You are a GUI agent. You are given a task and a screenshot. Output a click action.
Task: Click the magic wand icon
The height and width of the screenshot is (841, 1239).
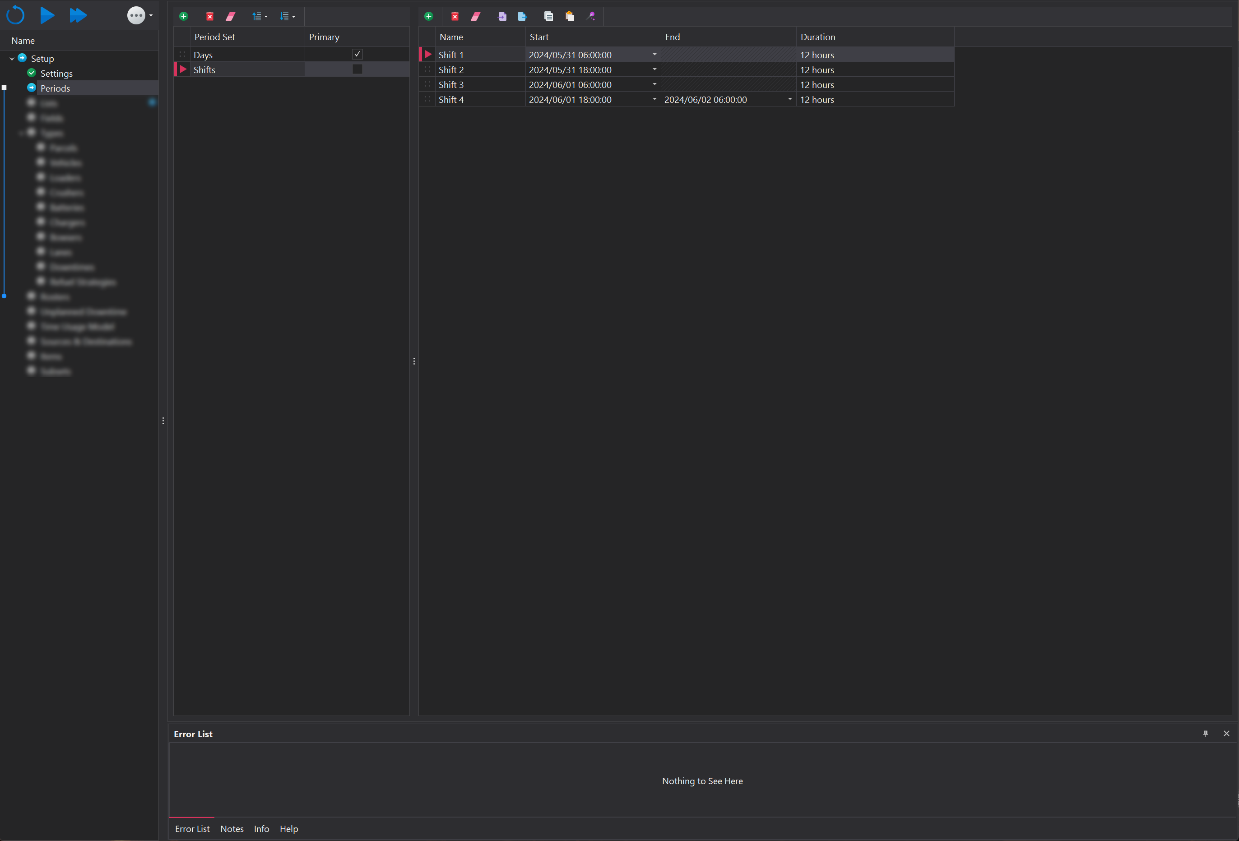pos(591,16)
